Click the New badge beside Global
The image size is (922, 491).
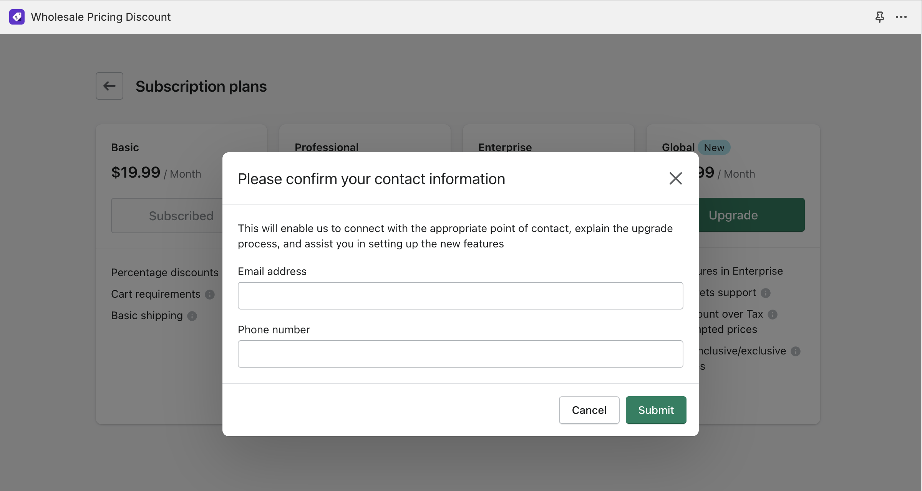714,148
